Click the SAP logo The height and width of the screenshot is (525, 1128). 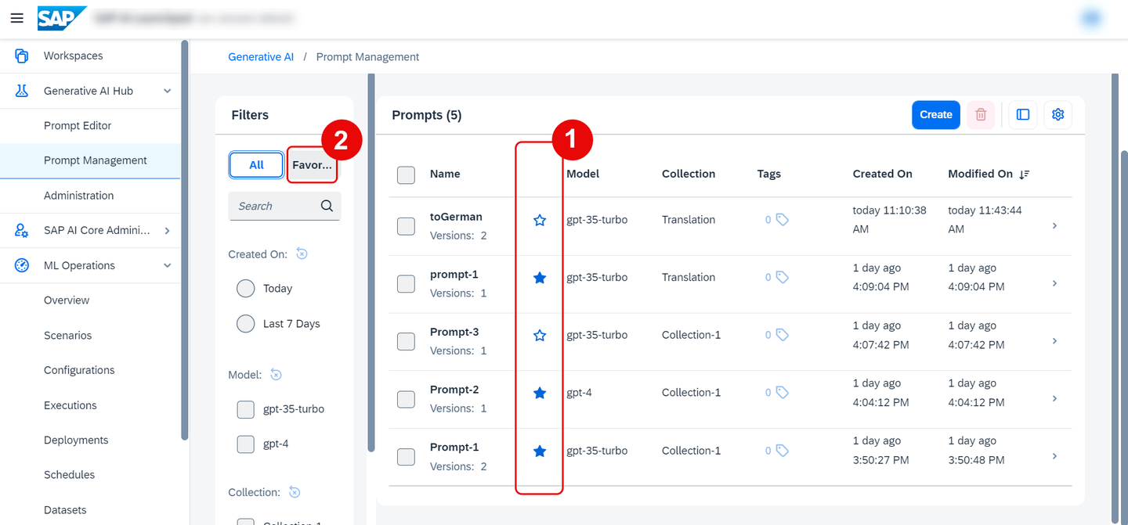62,18
